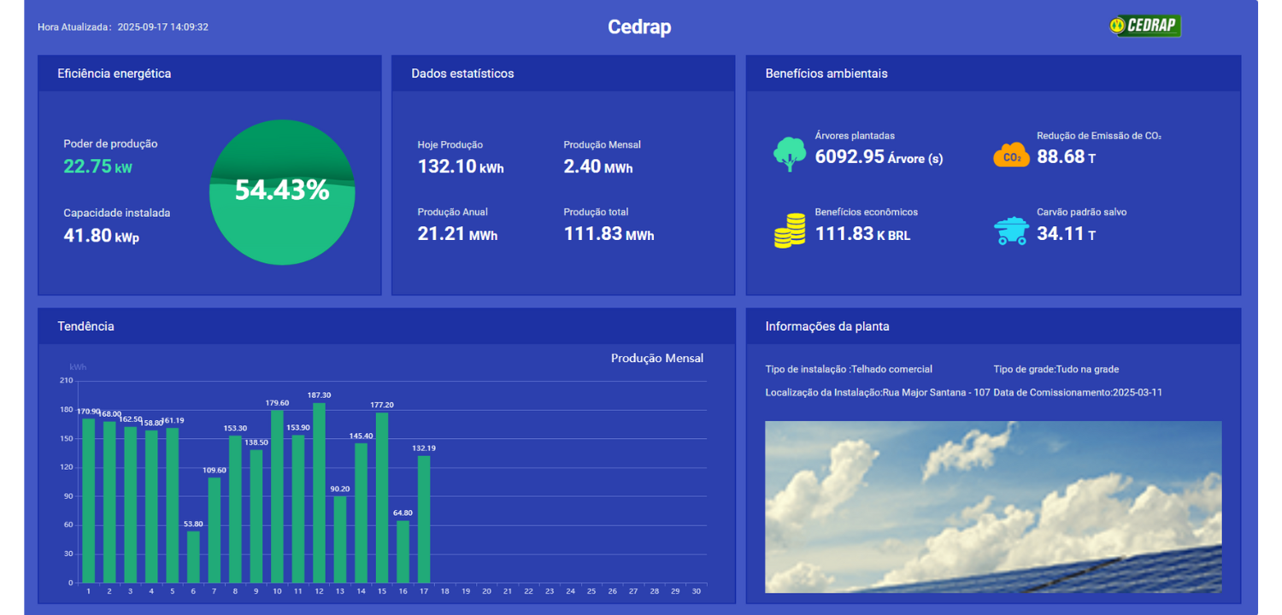The width and height of the screenshot is (1282, 615).
Task: Select the day 12 bar labeled 187.30
Action: [319, 492]
